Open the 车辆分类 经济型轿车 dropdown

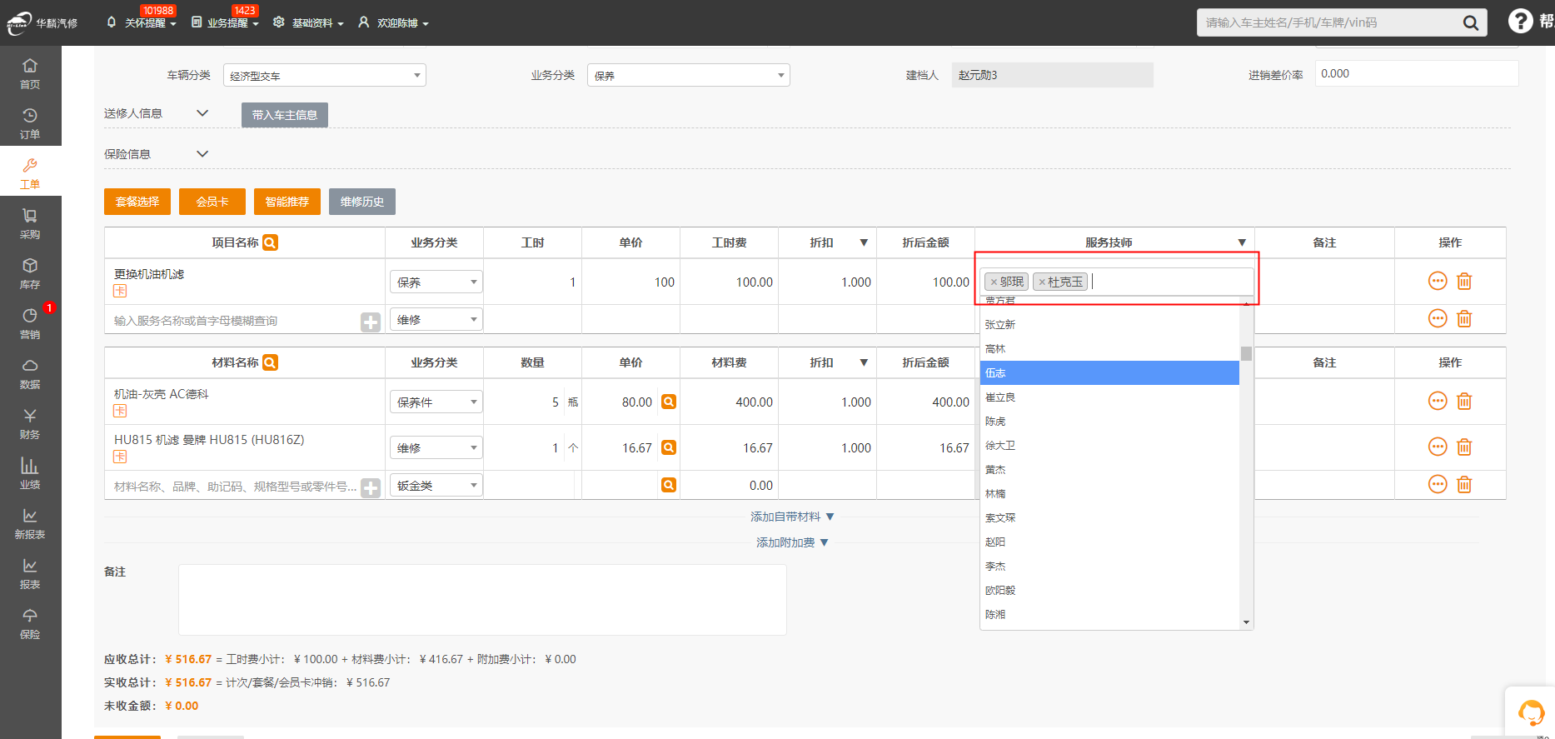click(325, 75)
